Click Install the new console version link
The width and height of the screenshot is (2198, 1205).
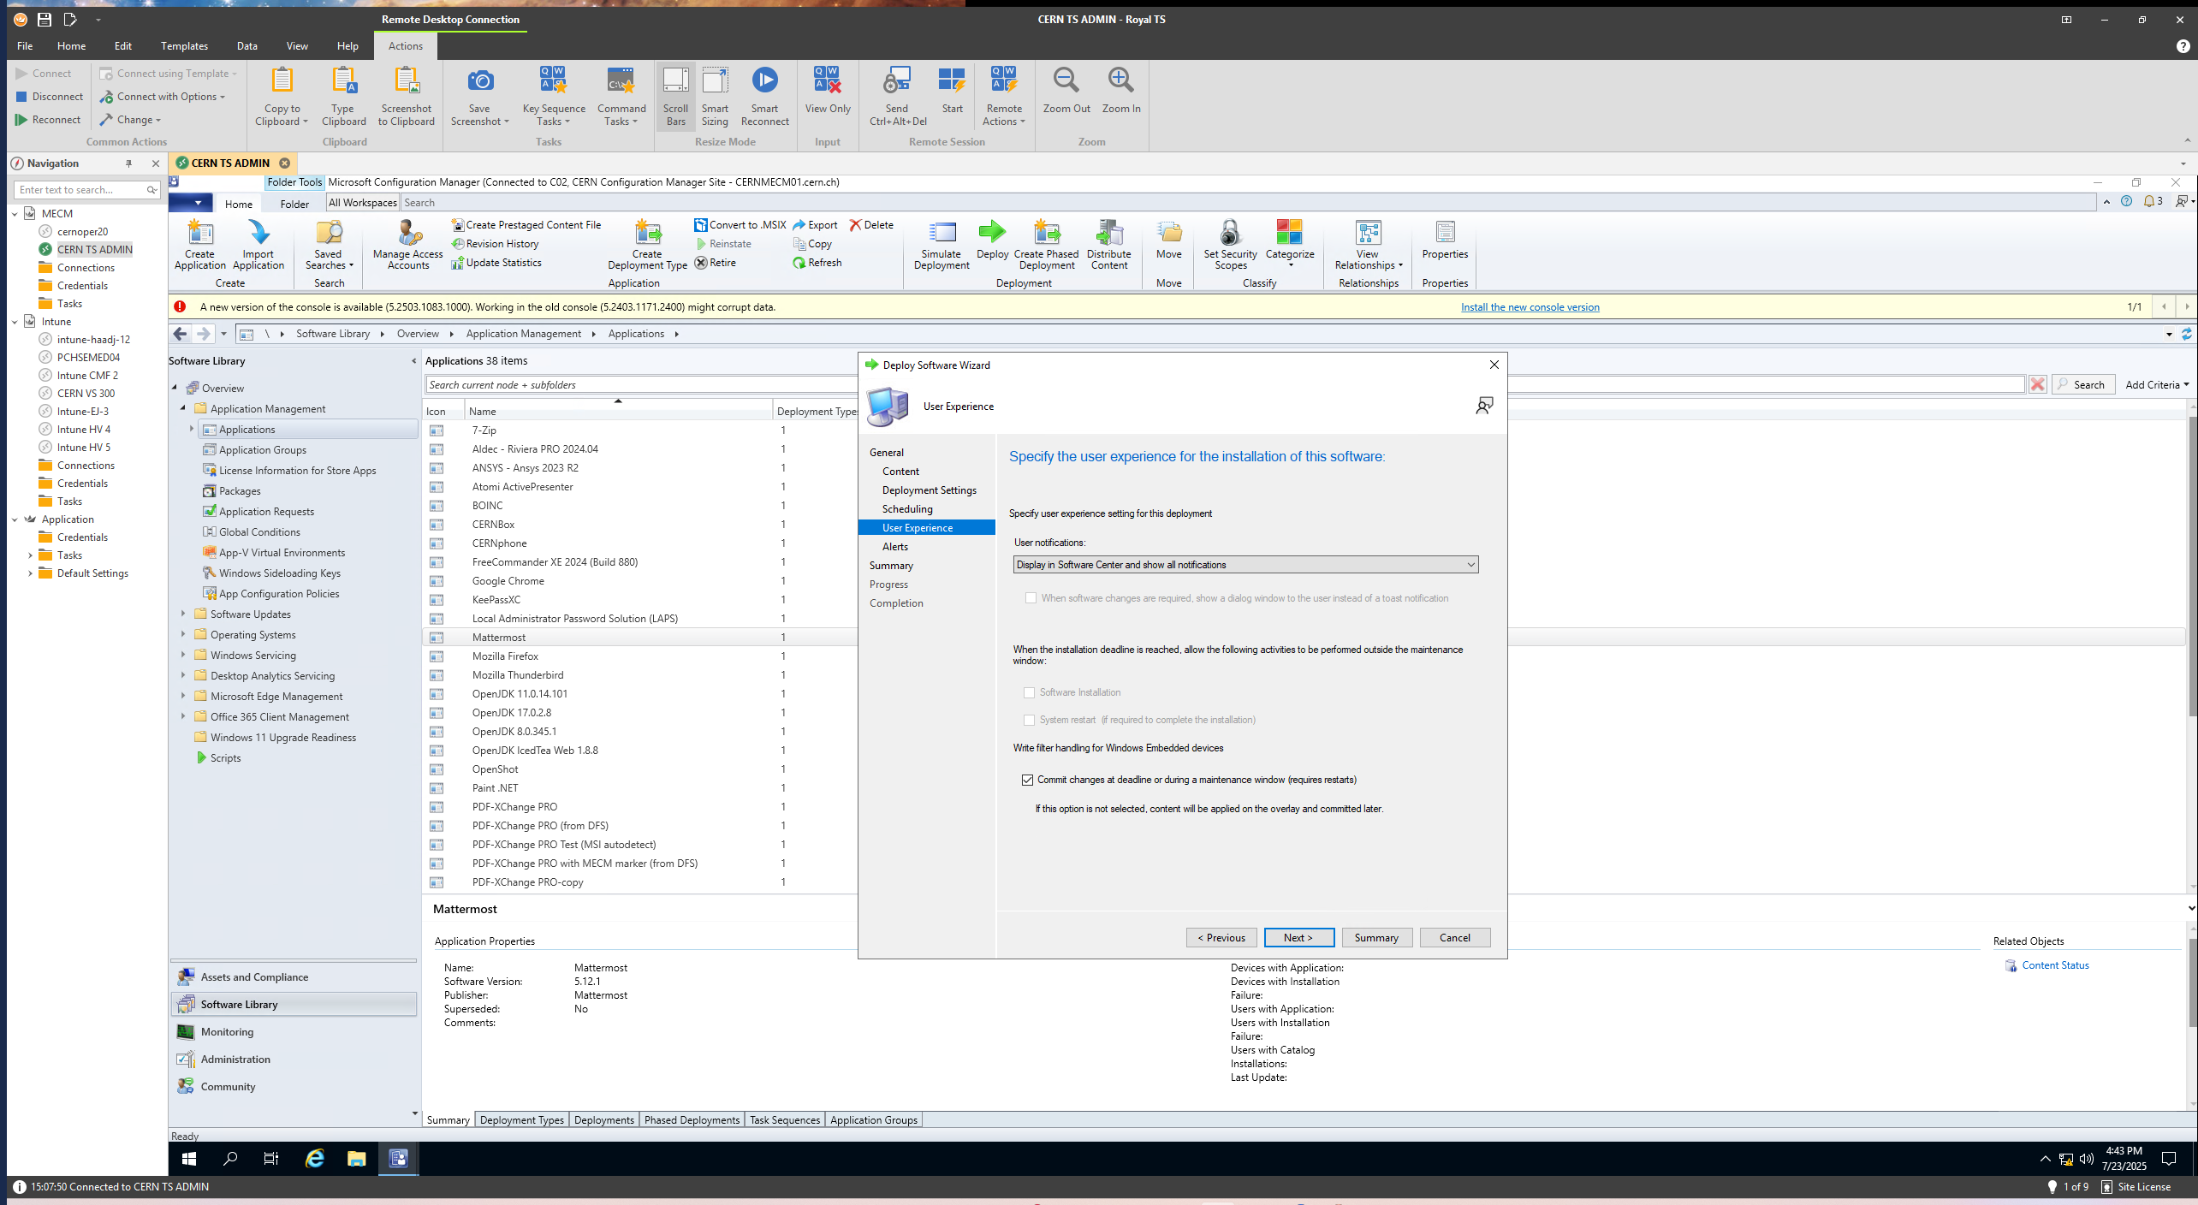coord(1530,307)
